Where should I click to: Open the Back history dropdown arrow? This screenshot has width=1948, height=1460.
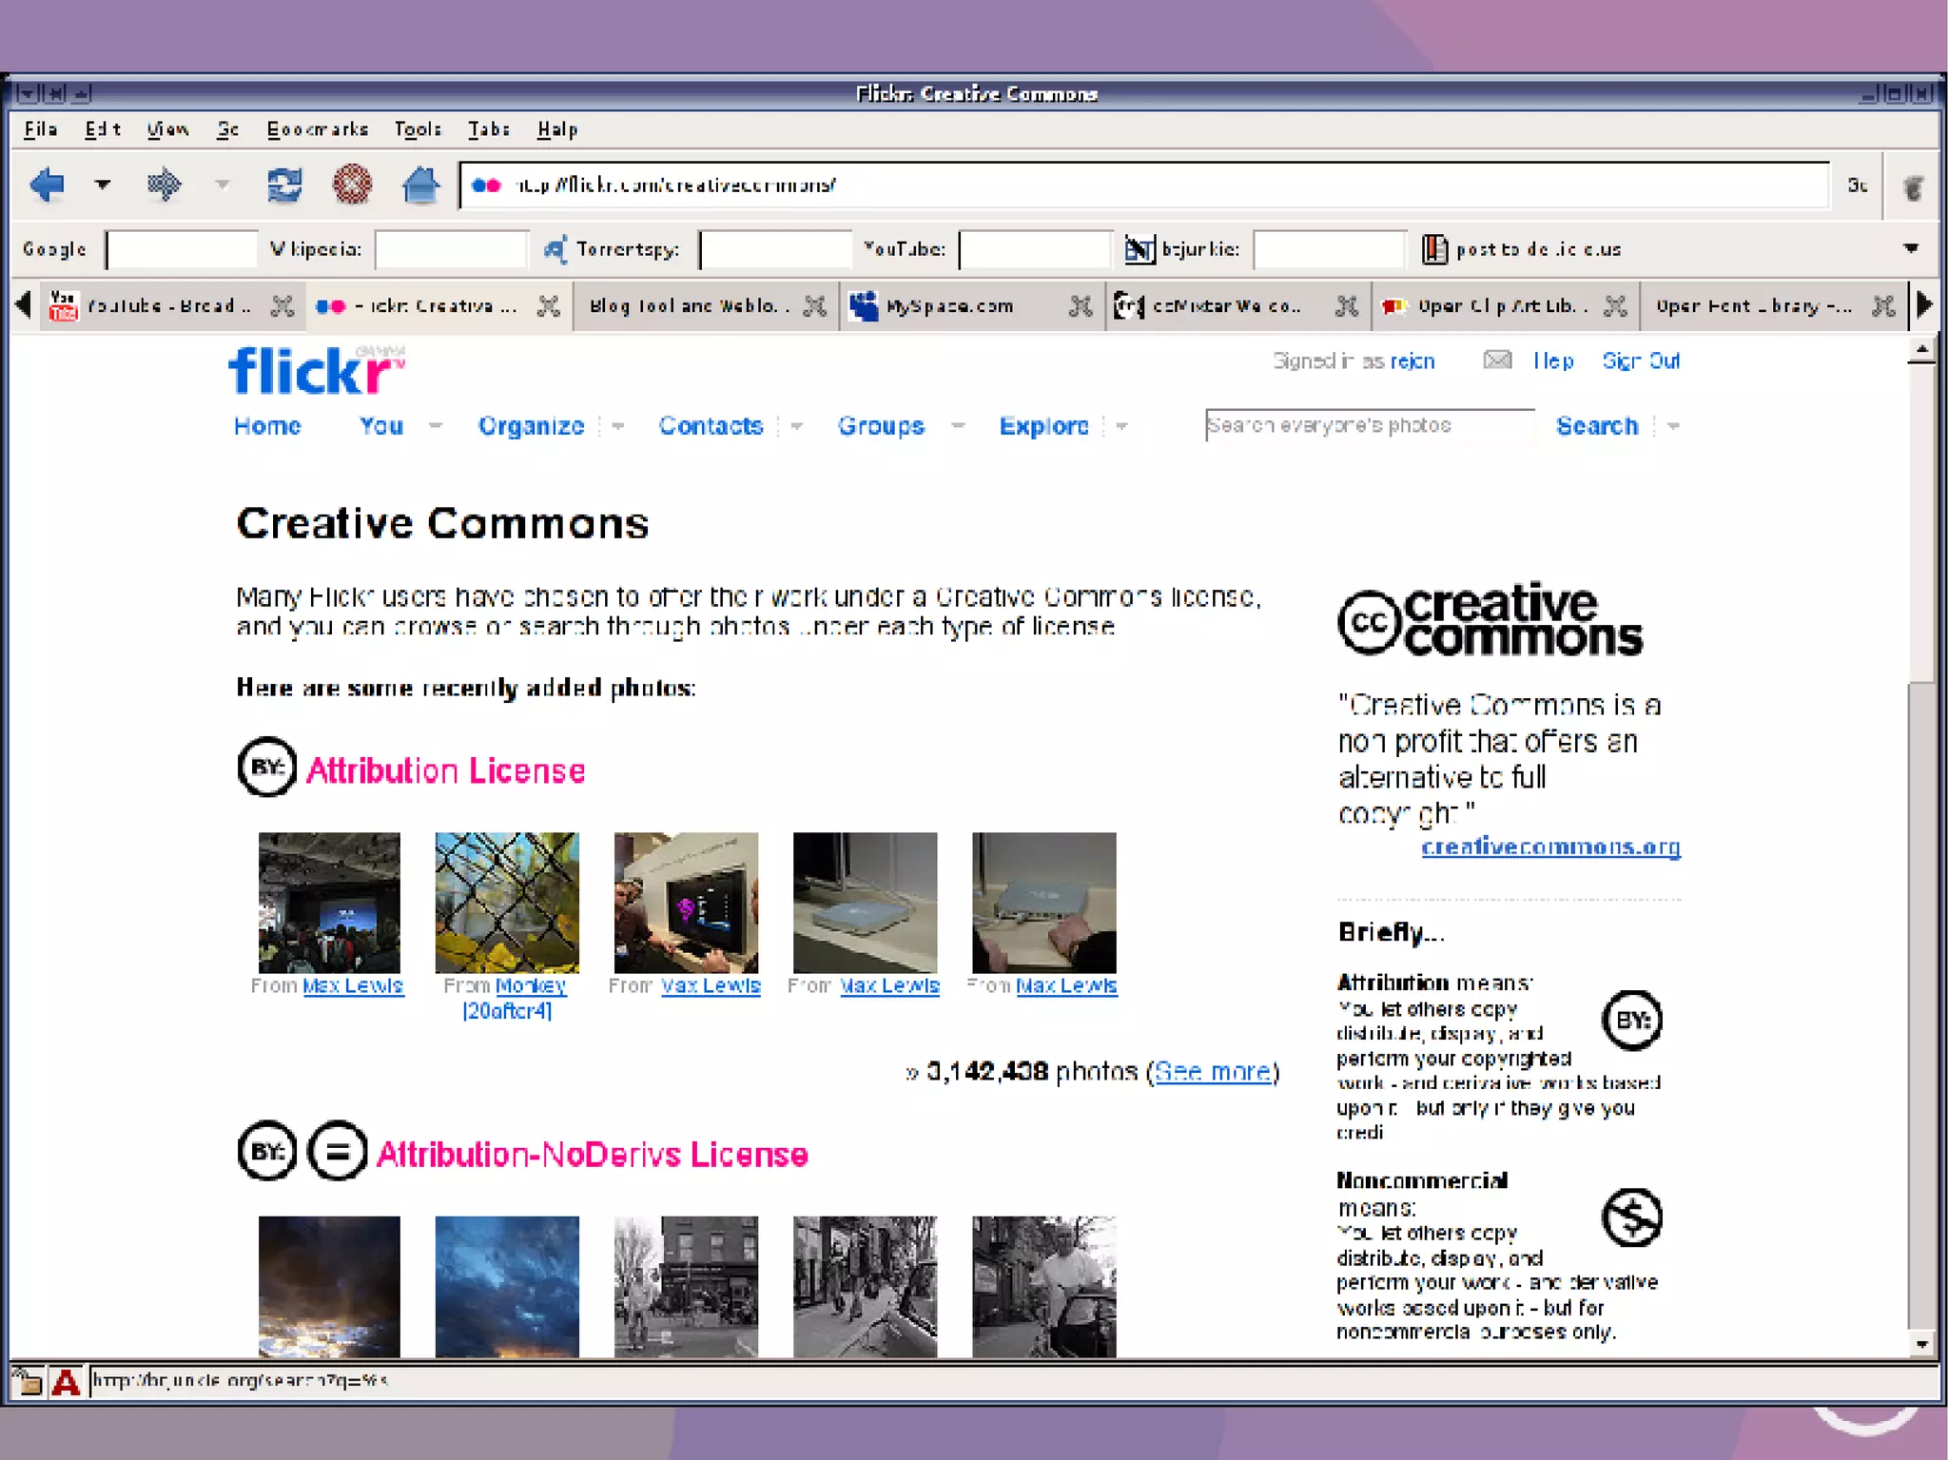pos(103,185)
